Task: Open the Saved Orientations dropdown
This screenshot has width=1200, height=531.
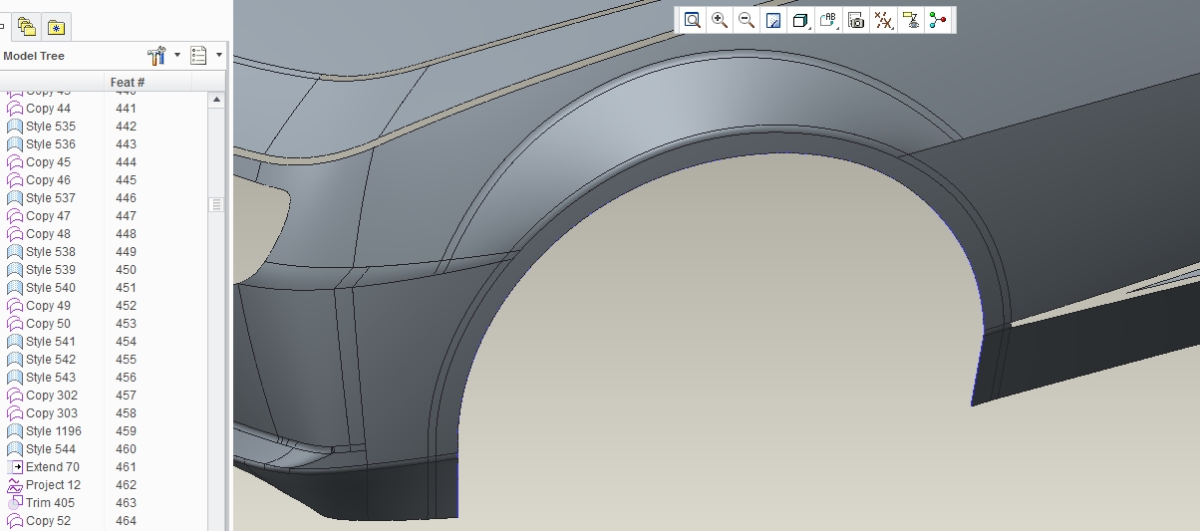Action: click(x=829, y=20)
